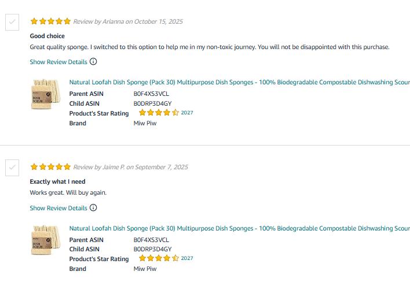Click info icon in Arianna's review
410x290 pixels.
[x=93, y=62]
